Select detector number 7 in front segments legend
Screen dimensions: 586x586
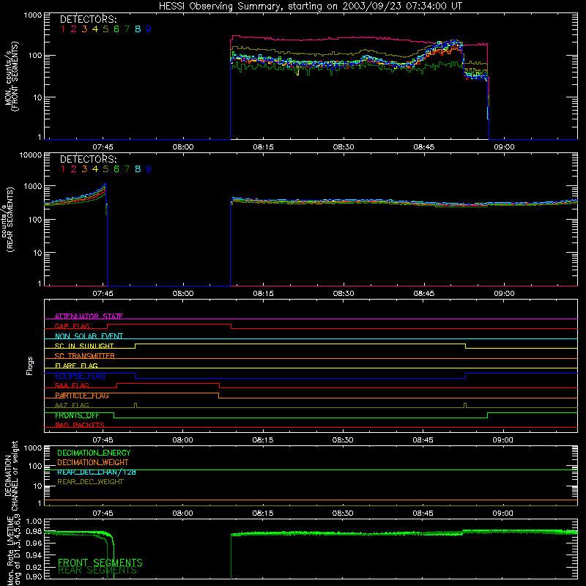tap(127, 29)
